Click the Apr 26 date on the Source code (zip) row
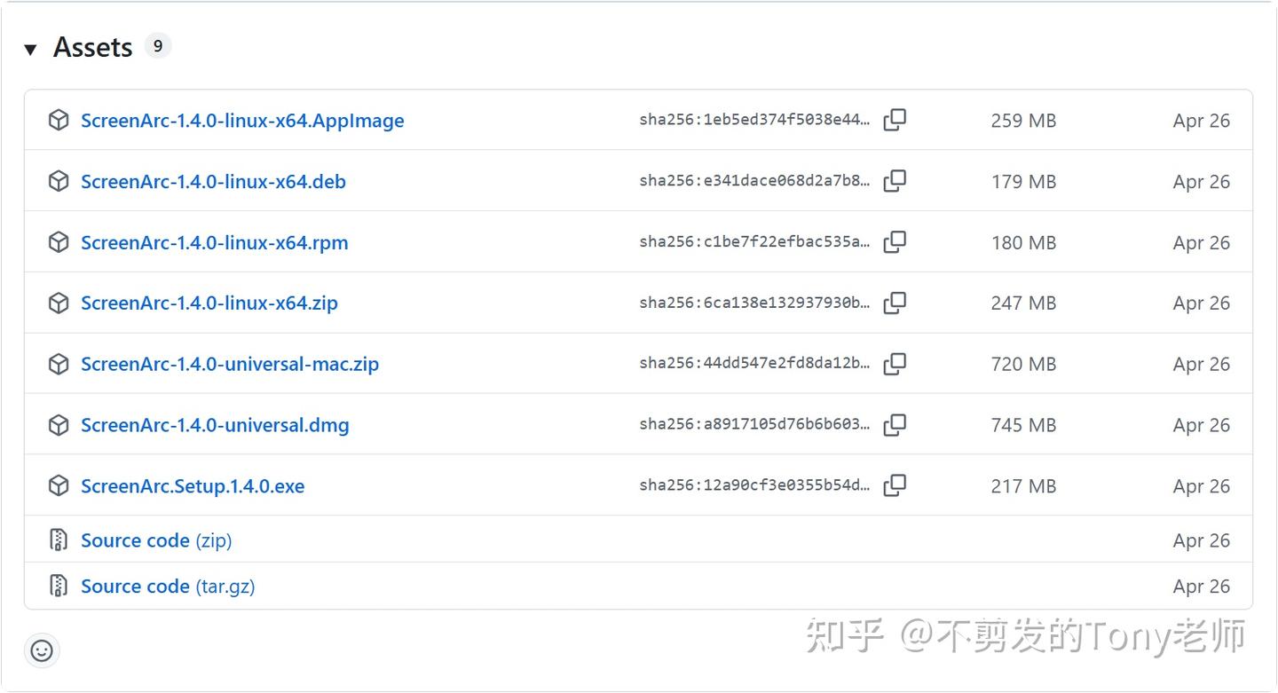This screenshot has height=693, width=1278. 1202,540
